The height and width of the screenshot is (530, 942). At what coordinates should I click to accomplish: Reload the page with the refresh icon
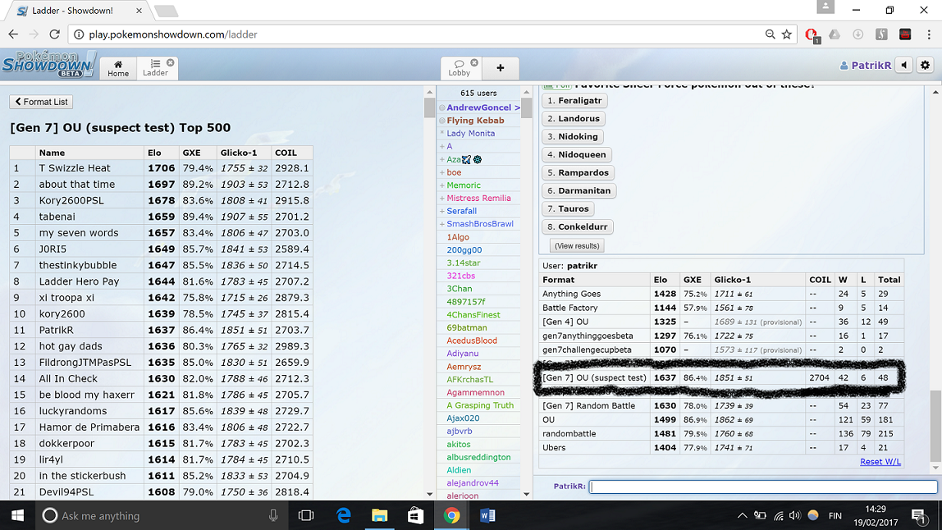coord(55,34)
